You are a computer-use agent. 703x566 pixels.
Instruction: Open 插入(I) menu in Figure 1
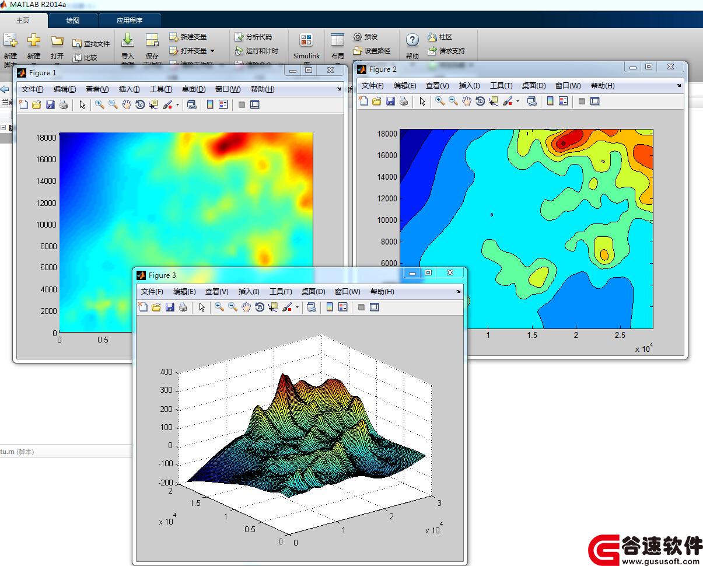(x=130, y=89)
